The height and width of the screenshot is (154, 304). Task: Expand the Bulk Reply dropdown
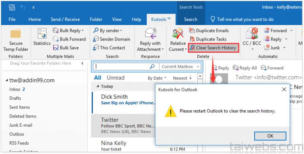click(82, 31)
